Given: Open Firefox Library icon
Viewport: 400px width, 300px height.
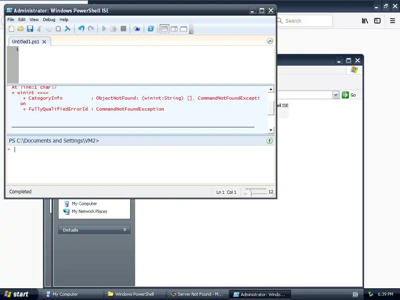Looking at the screenshot, I should 365,21.
